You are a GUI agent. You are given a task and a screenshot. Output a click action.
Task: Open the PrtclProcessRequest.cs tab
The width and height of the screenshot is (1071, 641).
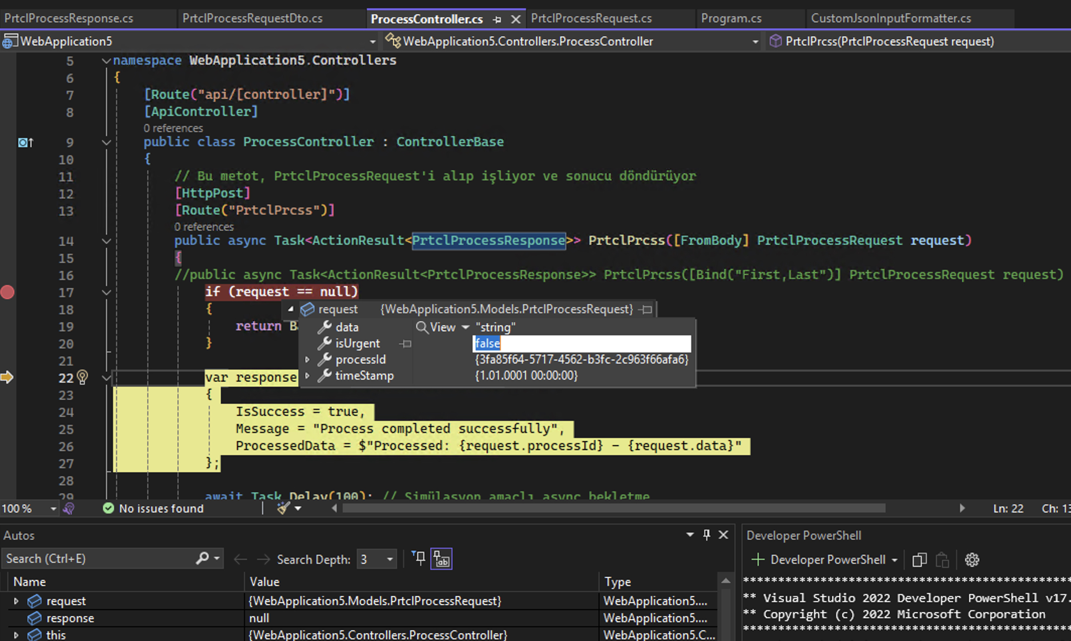pos(591,18)
